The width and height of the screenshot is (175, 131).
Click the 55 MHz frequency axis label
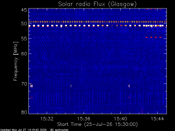pos(24,39)
